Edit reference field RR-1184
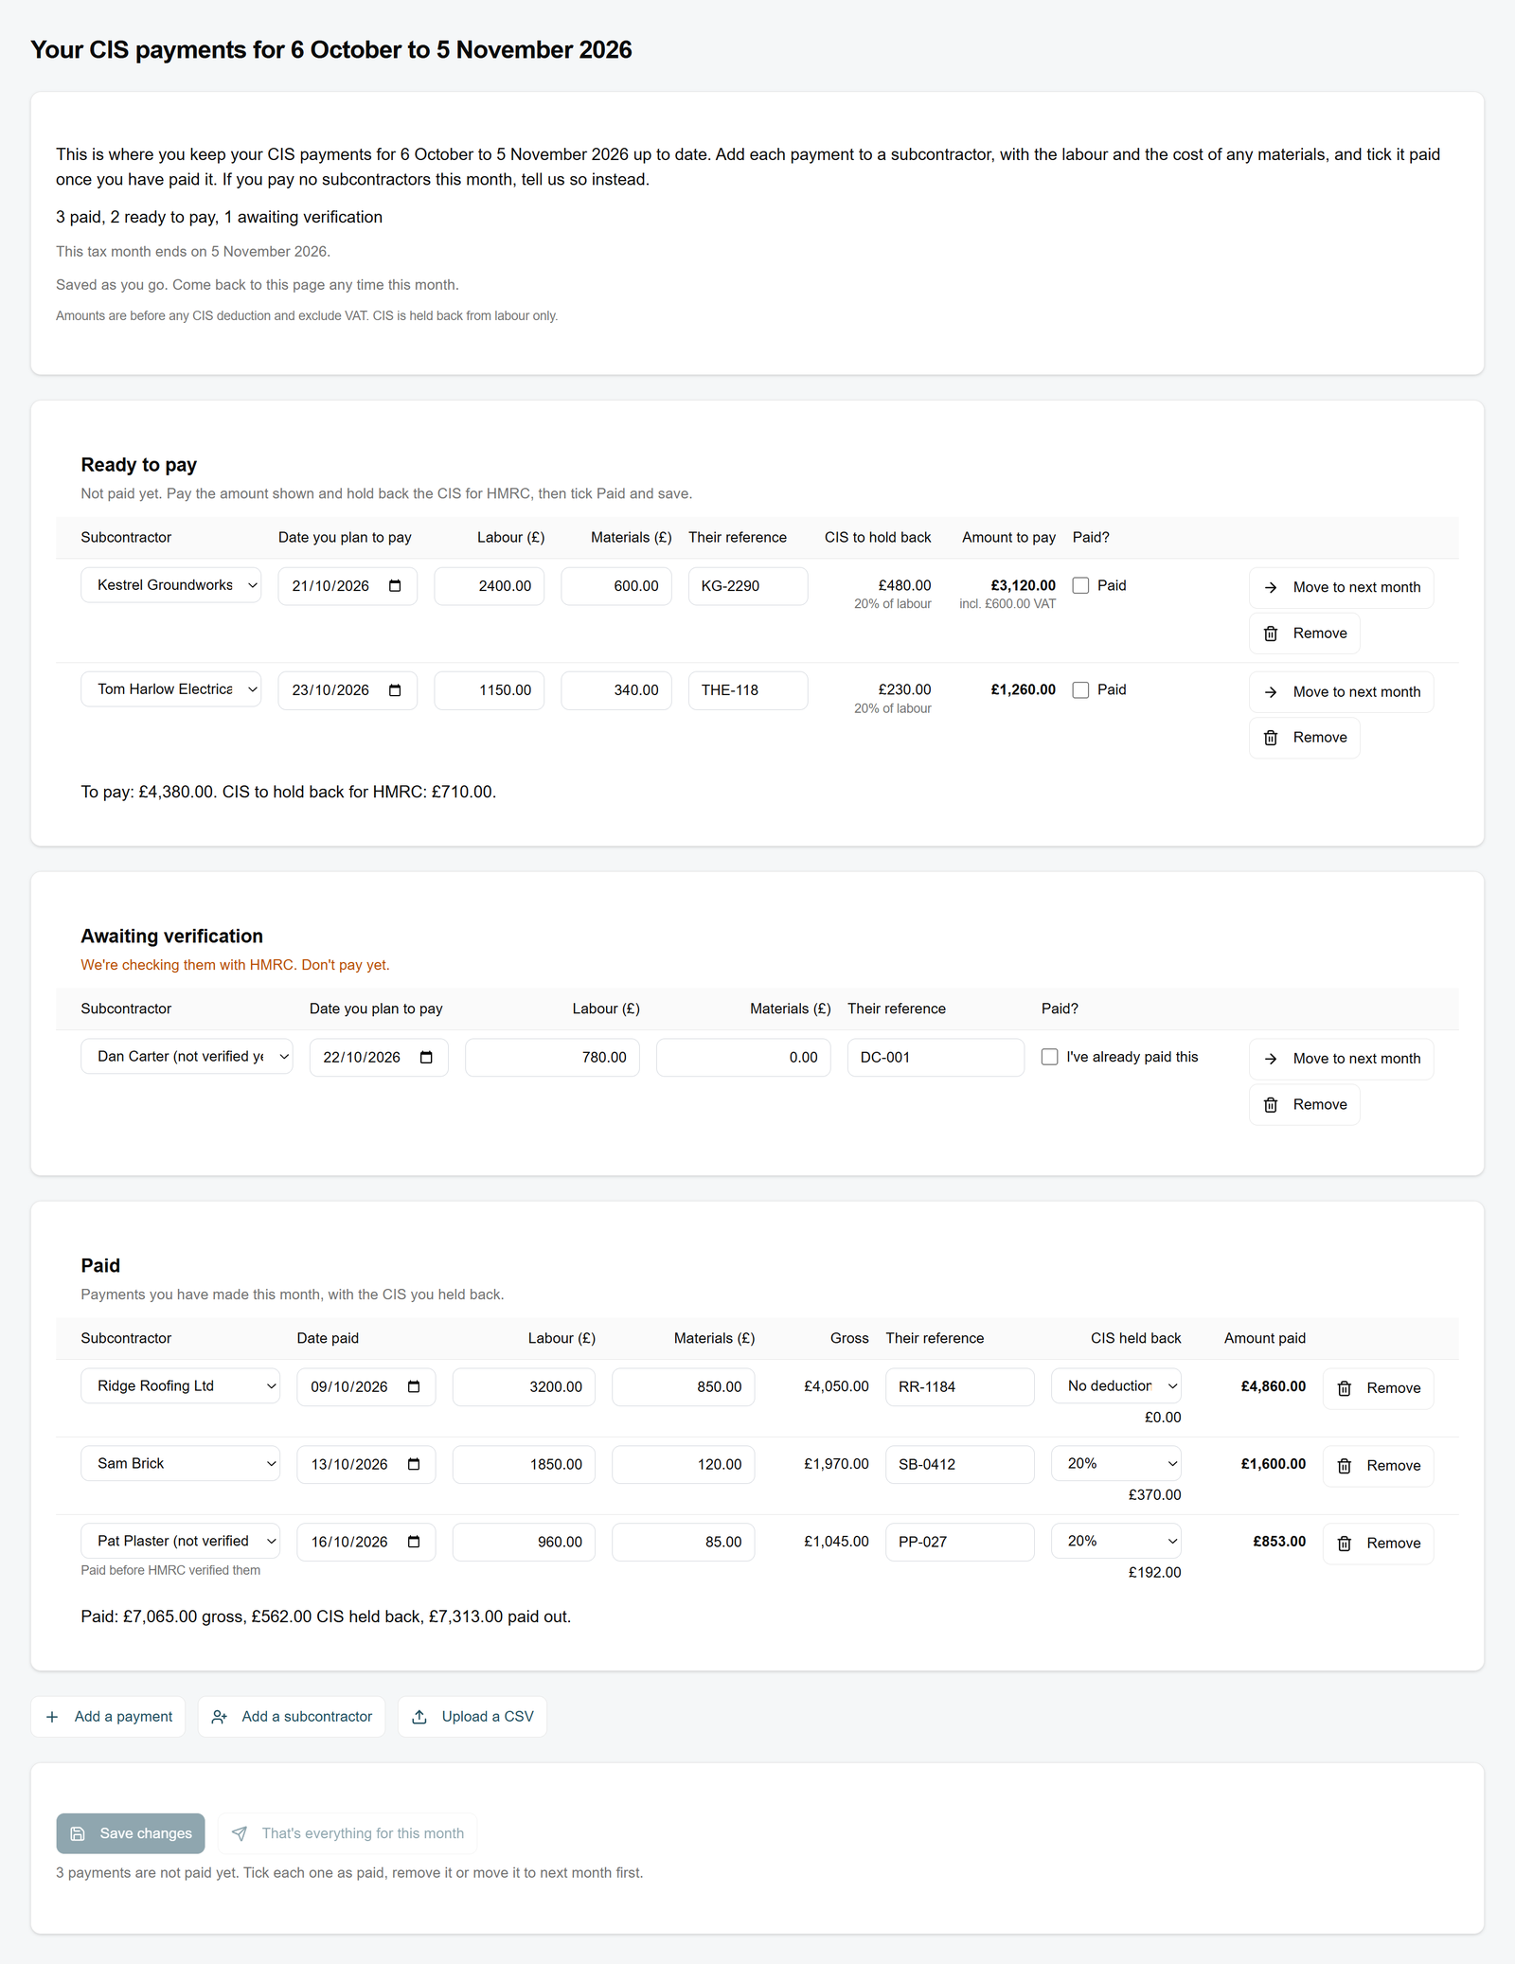The height and width of the screenshot is (1964, 1515). [960, 1387]
